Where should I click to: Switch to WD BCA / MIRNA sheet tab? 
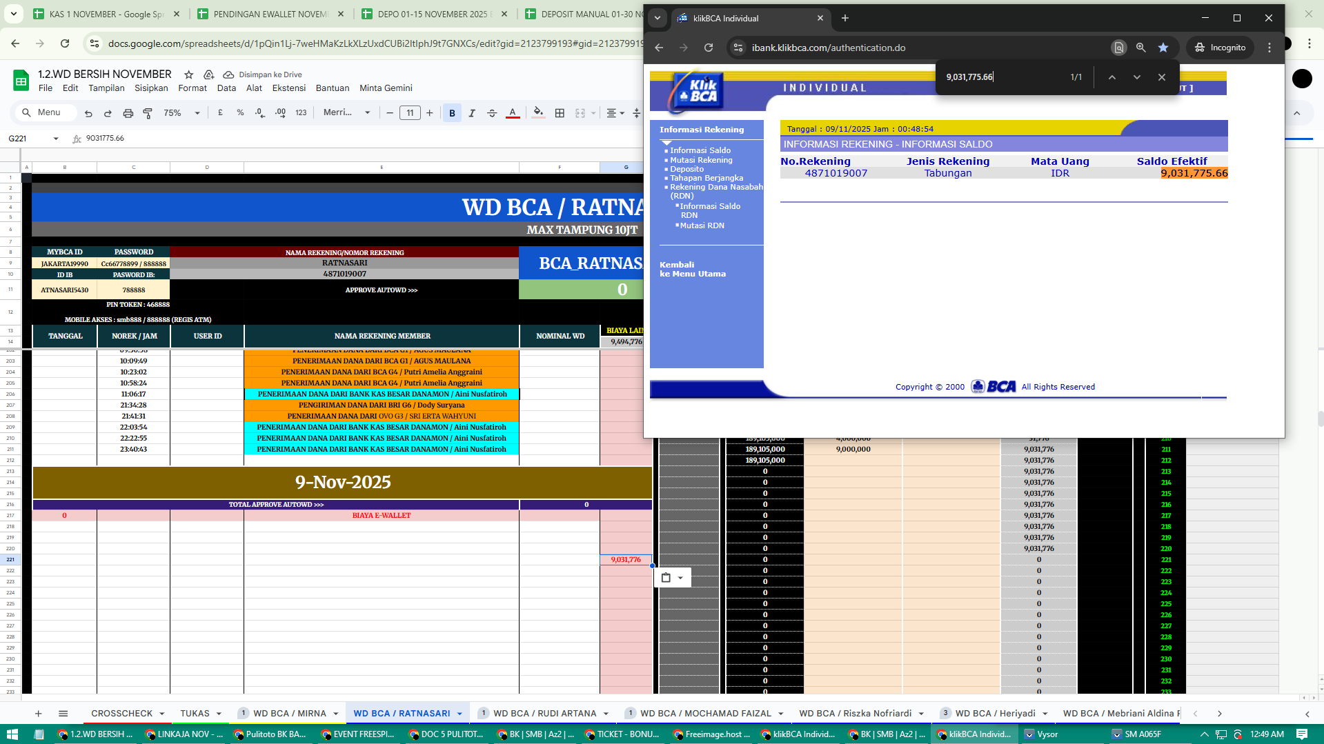coord(290,714)
